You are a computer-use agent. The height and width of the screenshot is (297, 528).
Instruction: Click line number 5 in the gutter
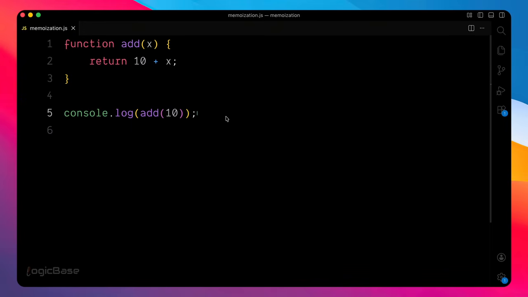[49, 113]
